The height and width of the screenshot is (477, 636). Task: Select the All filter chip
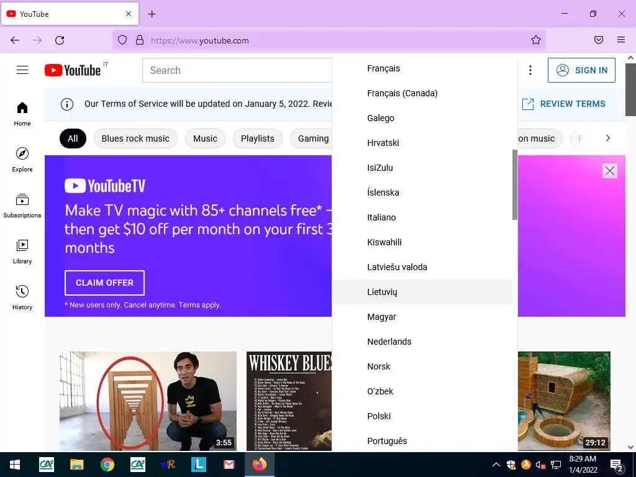73,139
